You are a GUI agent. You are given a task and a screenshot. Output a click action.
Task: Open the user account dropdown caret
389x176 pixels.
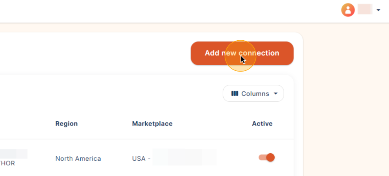[x=378, y=10]
